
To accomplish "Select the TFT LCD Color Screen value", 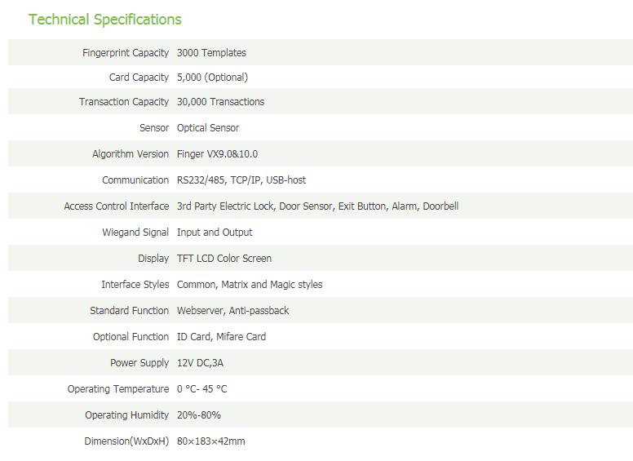I will [x=224, y=259].
